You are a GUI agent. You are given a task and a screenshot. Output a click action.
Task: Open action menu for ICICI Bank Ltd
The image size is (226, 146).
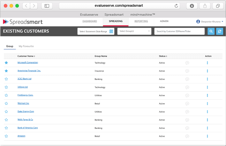[x=207, y=79]
